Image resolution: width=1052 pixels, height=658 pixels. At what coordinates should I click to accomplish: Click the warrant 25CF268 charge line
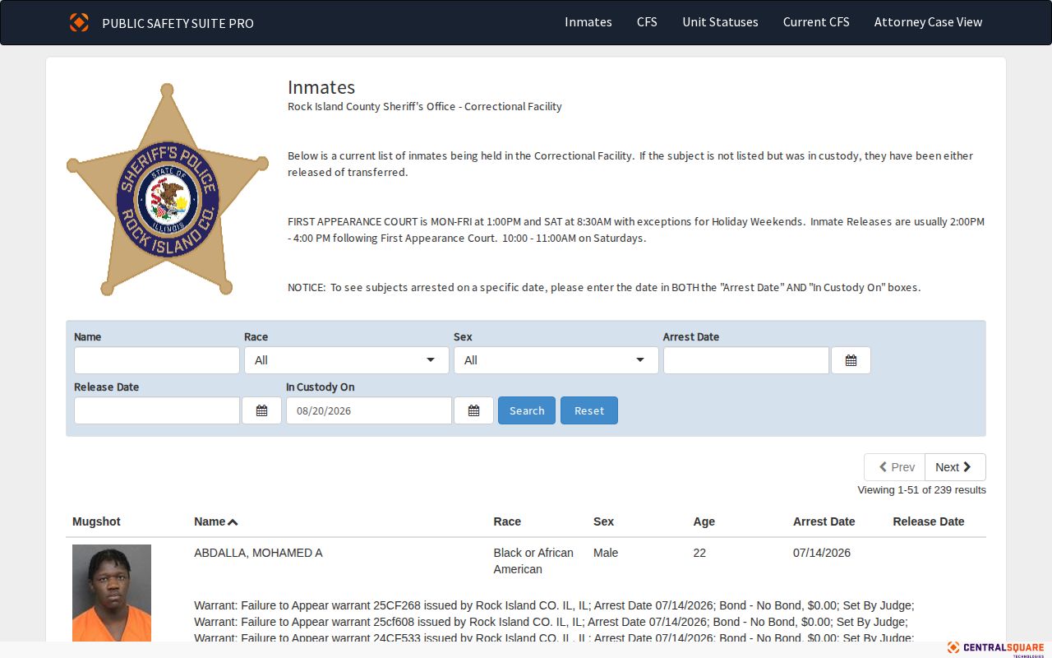(x=554, y=605)
